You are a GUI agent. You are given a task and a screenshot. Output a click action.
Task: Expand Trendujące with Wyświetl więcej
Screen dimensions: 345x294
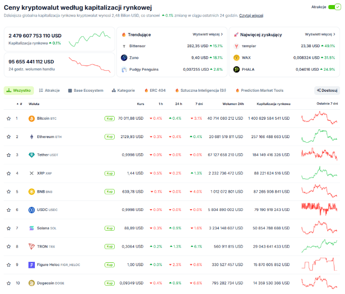click(208, 34)
